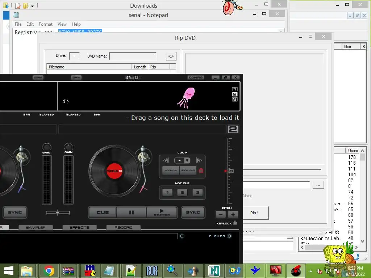
Task: Open the EFFECTS tab
Action: coord(79,227)
